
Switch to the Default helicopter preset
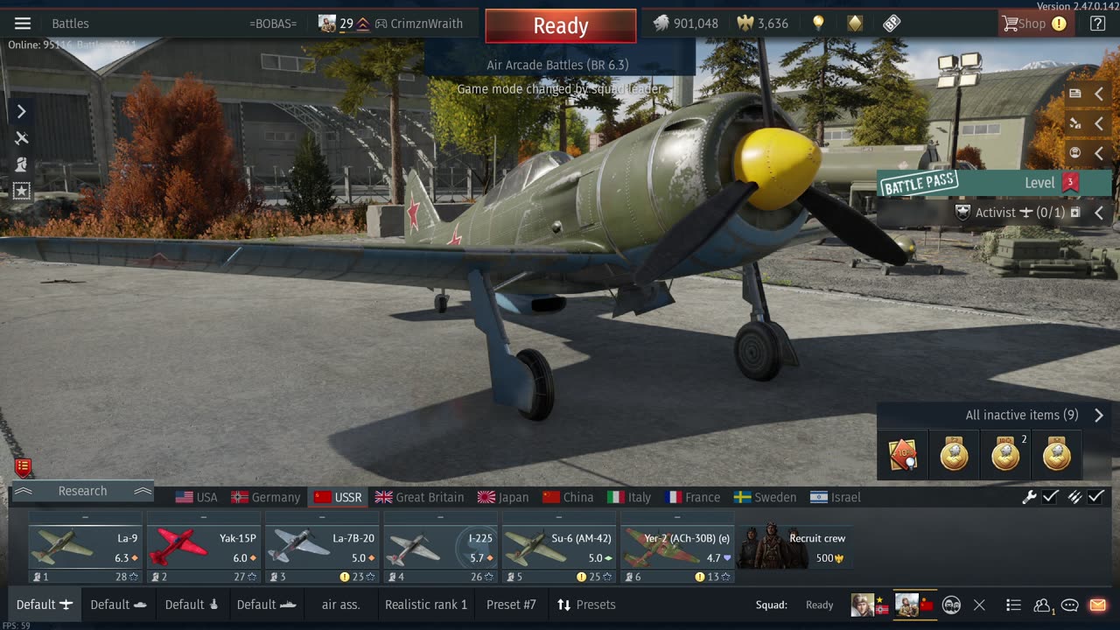(x=192, y=605)
